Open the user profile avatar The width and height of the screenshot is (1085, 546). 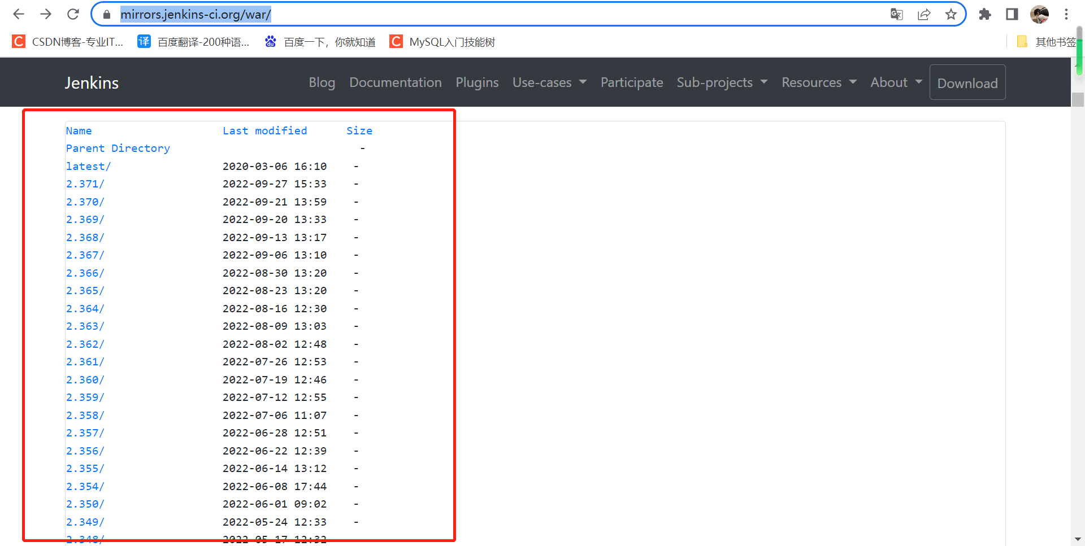tap(1039, 14)
